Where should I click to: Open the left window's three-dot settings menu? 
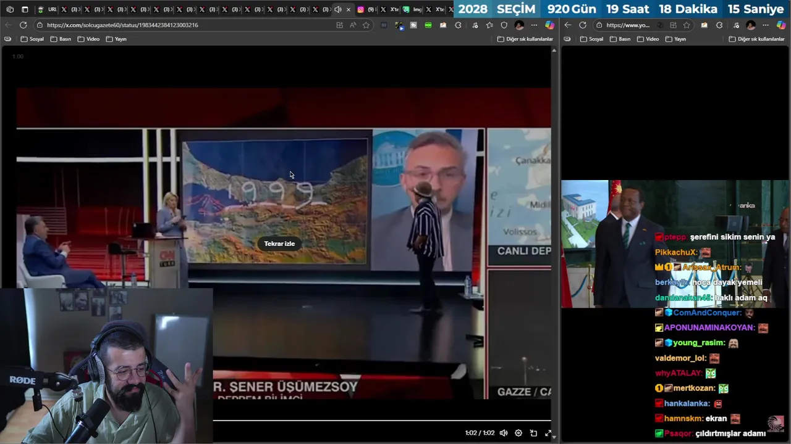coord(534,25)
